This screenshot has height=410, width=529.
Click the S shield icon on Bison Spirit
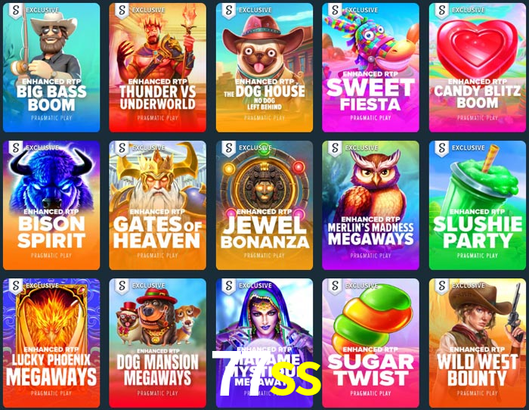click(x=16, y=148)
